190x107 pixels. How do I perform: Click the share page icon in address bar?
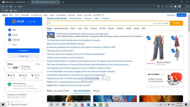tap(162, 7)
